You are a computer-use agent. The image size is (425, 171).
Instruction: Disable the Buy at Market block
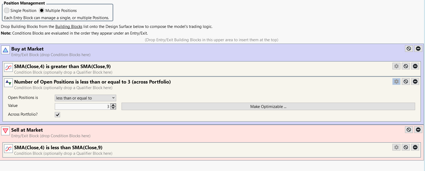[x=409, y=49]
